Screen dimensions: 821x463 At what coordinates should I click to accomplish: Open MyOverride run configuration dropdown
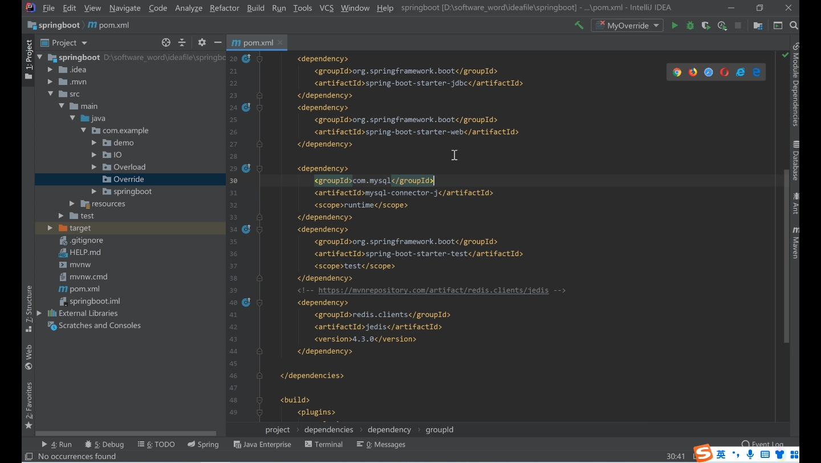627,25
